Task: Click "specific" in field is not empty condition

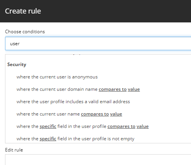Action: [x=48, y=139]
